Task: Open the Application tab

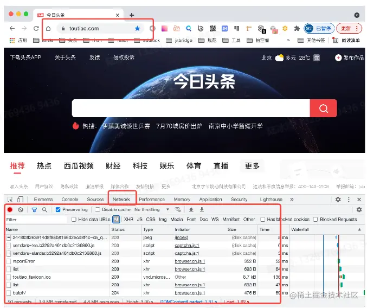Action: tap(210, 200)
